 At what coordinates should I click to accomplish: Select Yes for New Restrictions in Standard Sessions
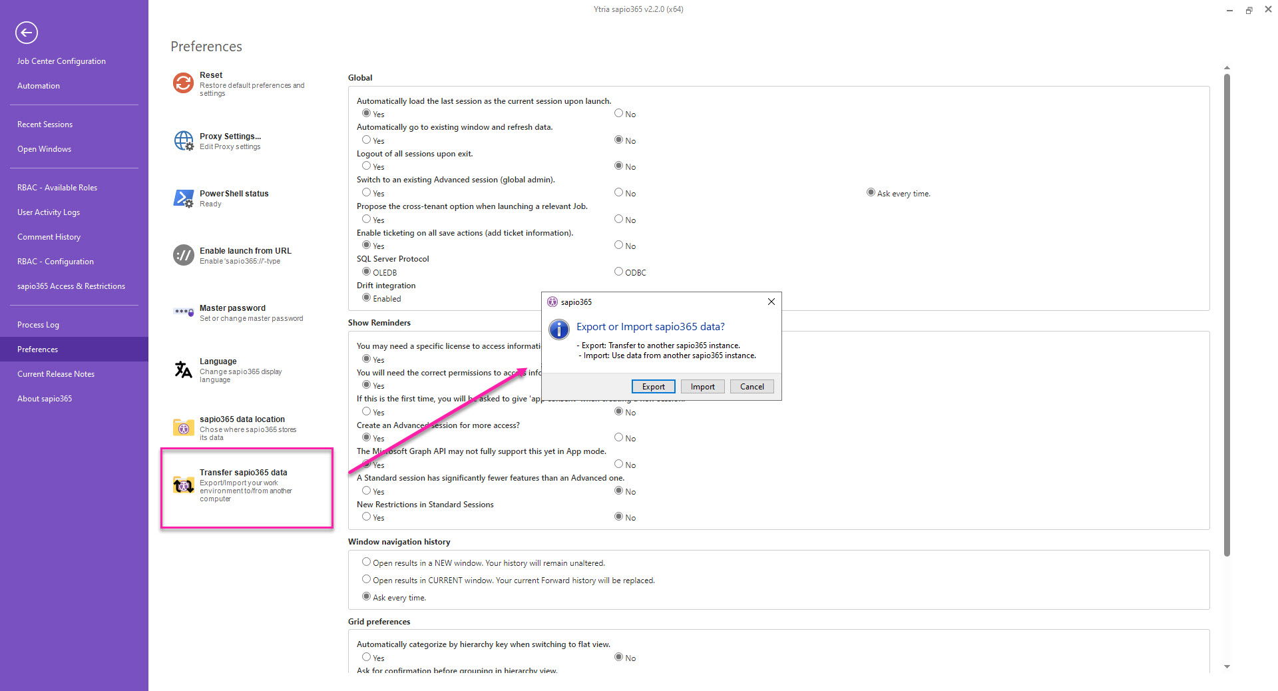366,517
